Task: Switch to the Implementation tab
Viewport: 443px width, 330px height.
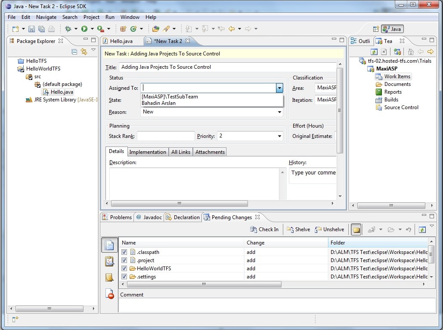Action: point(148,152)
